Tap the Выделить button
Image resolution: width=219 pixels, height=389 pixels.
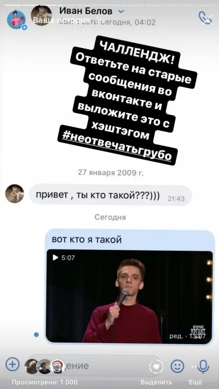click(x=156, y=382)
